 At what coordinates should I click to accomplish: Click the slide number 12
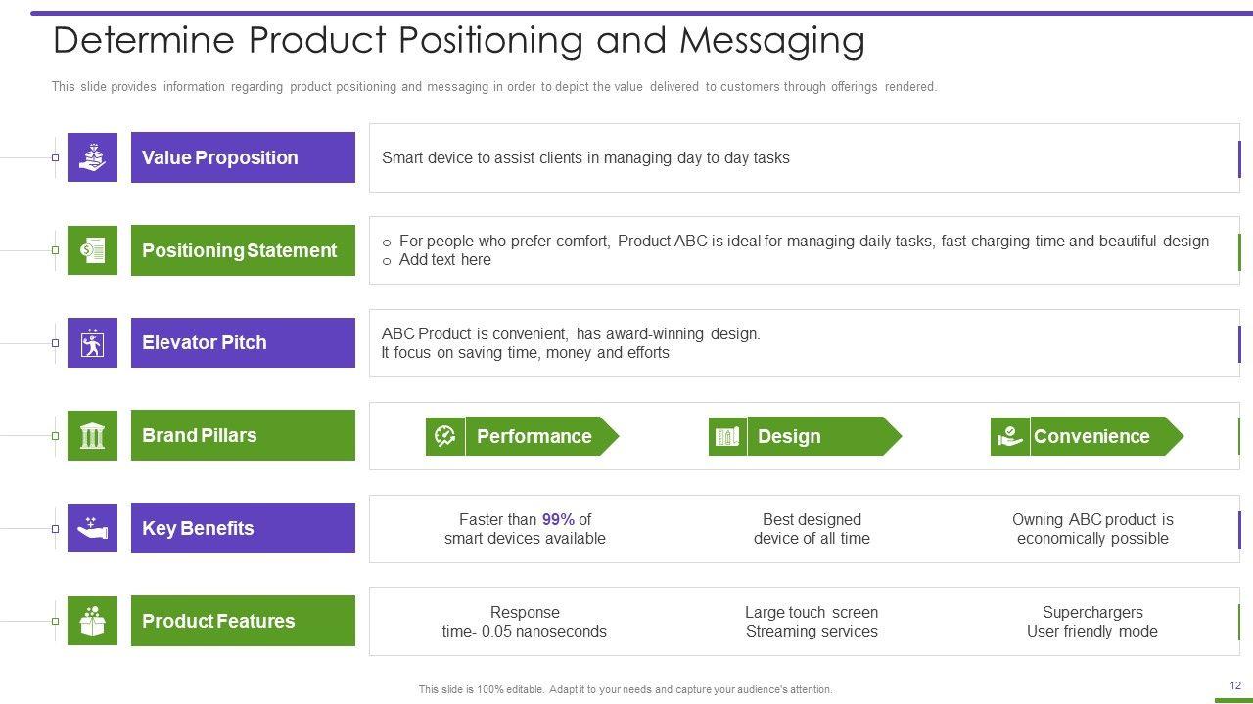coord(1235,685)
